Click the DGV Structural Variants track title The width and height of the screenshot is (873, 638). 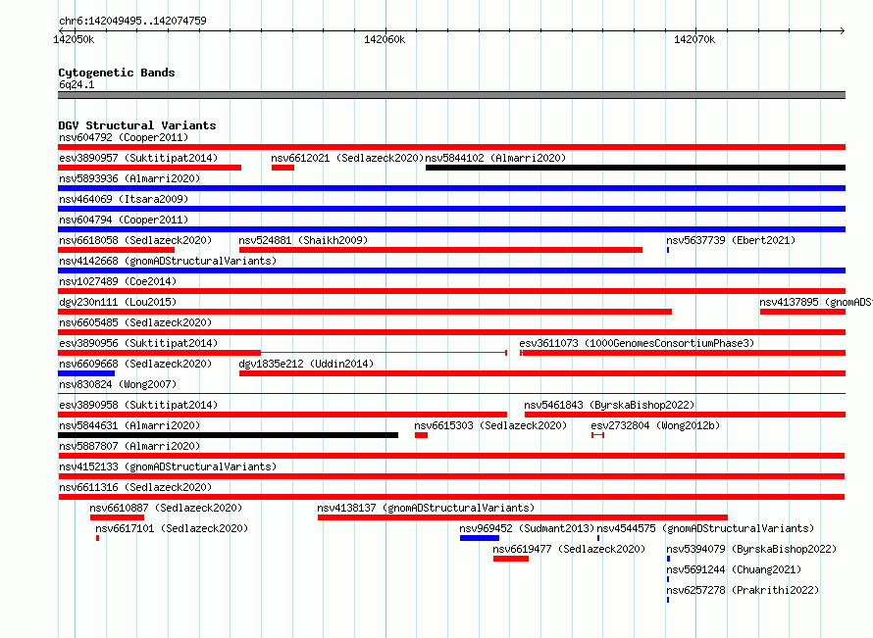137,125
